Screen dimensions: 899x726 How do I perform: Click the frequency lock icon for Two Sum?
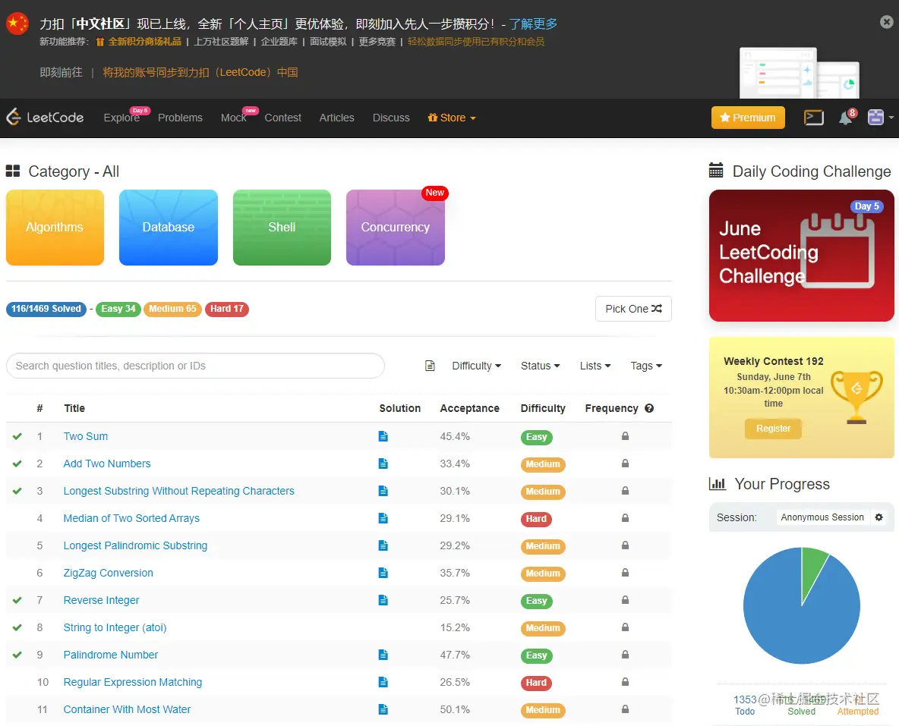coord(625,436)
